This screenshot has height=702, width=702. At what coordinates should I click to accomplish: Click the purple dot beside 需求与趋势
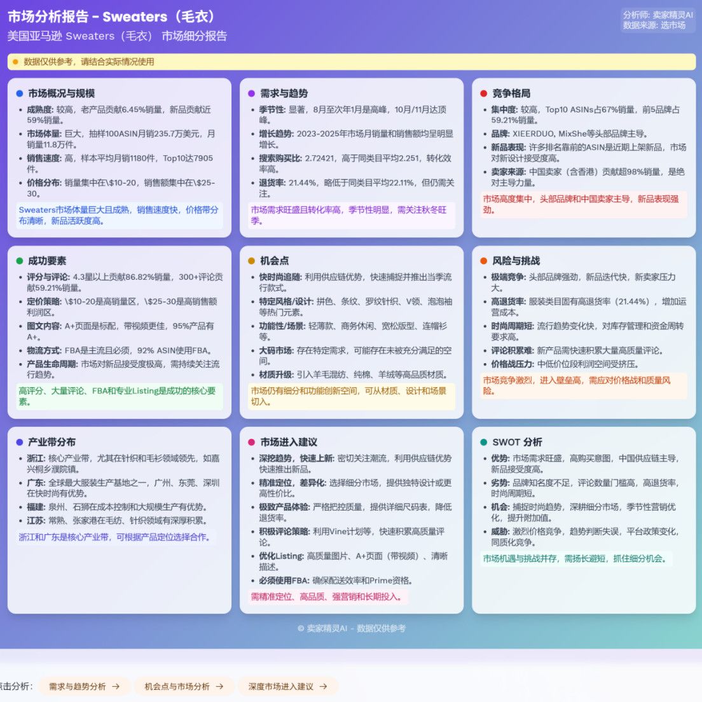coord(252,93)
